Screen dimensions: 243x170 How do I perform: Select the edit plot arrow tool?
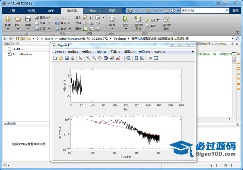[x=81, y=58]
